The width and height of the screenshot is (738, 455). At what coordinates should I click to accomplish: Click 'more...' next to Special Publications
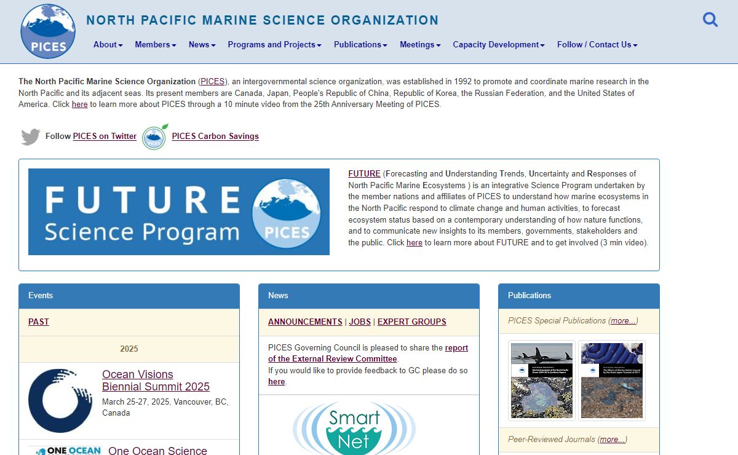coord(623,321)
